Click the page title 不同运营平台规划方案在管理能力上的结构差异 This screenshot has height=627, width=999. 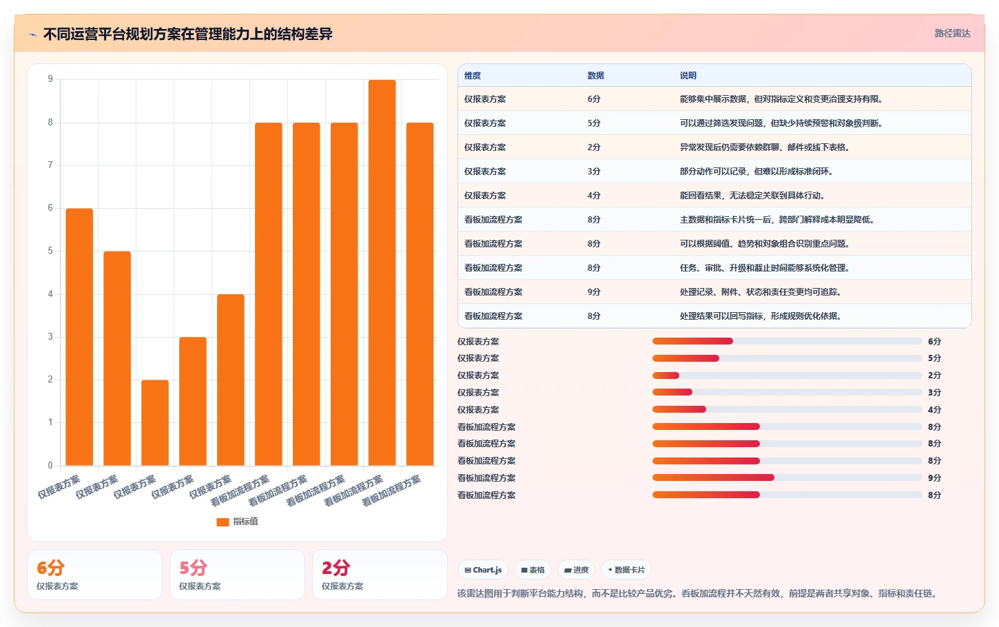tap(188, 34)
